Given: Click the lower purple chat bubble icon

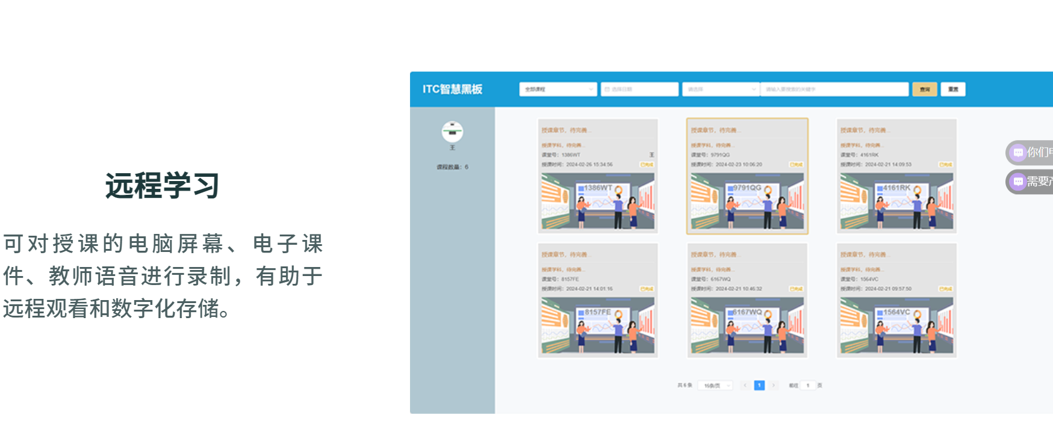Looking at the screenshot, I should (x=1018, y=182).
